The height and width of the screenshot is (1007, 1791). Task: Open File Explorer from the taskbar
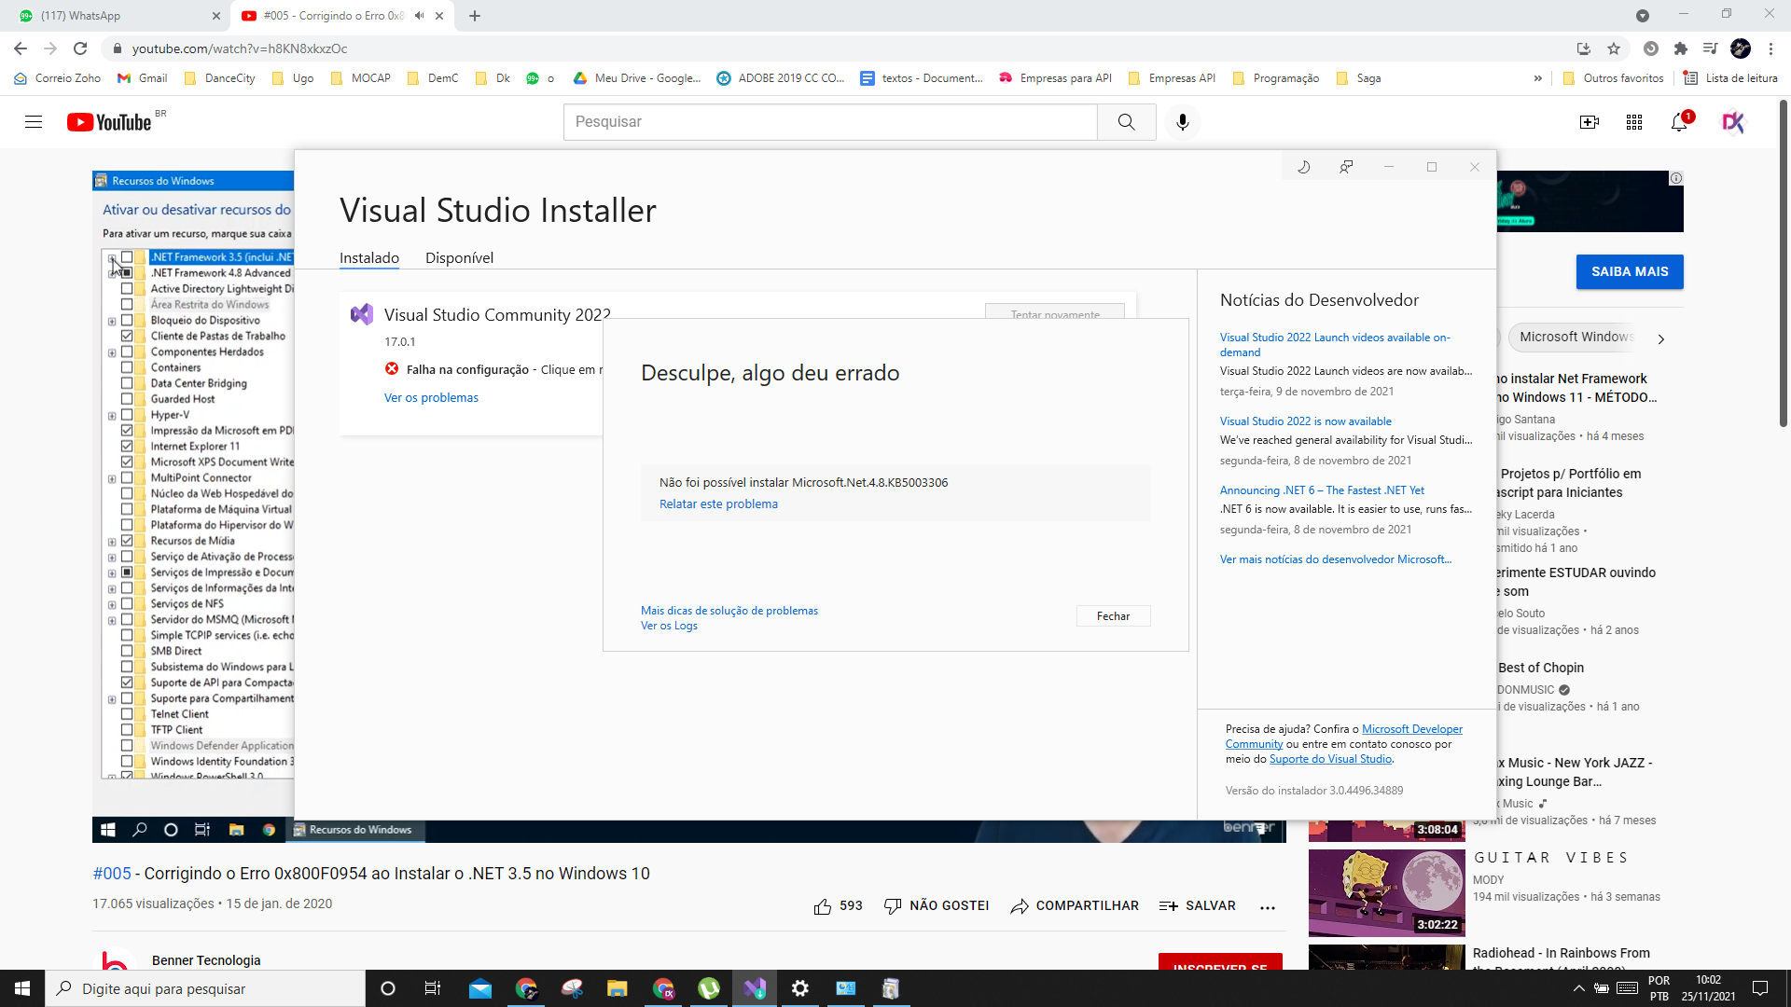pos(618,988)
